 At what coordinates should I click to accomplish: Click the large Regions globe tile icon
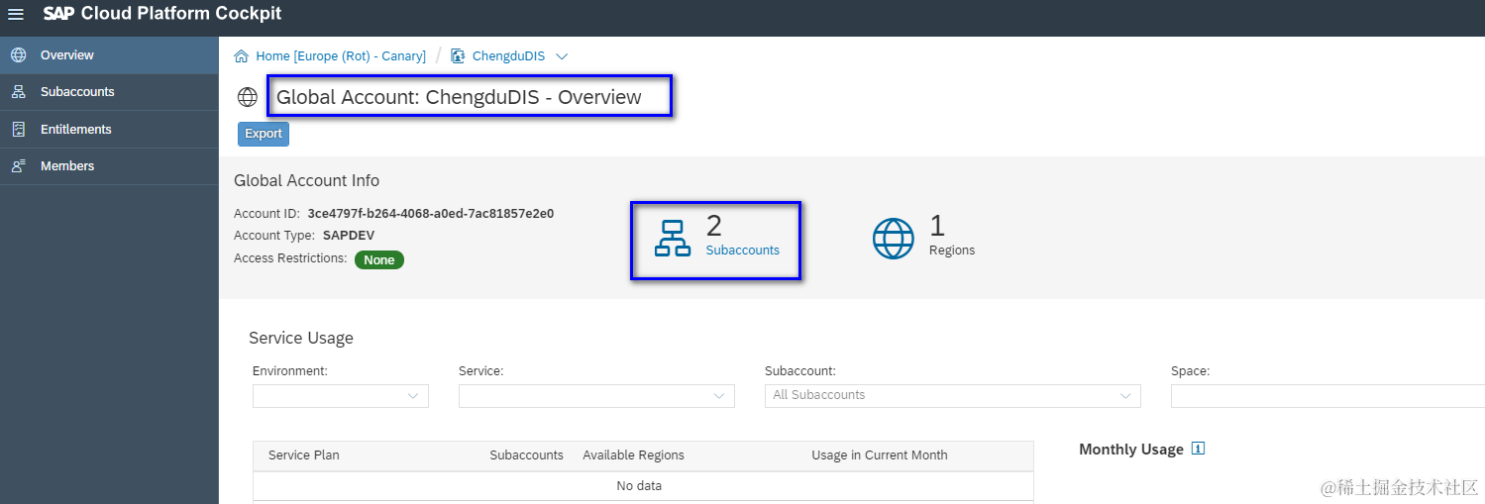click(894, 239)
